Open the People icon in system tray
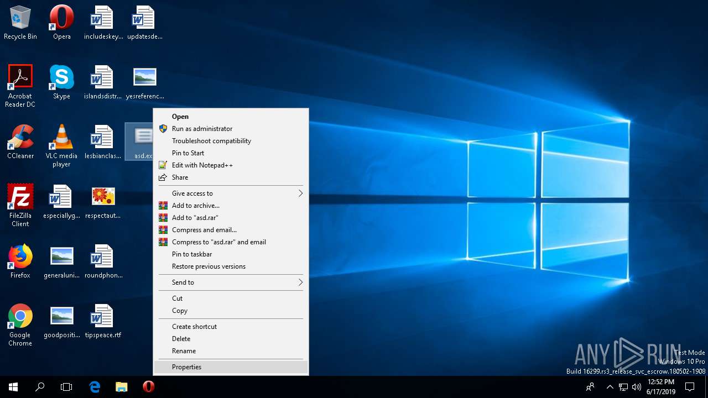Screen dimensions: 708x398 click(x=591, y=387)
